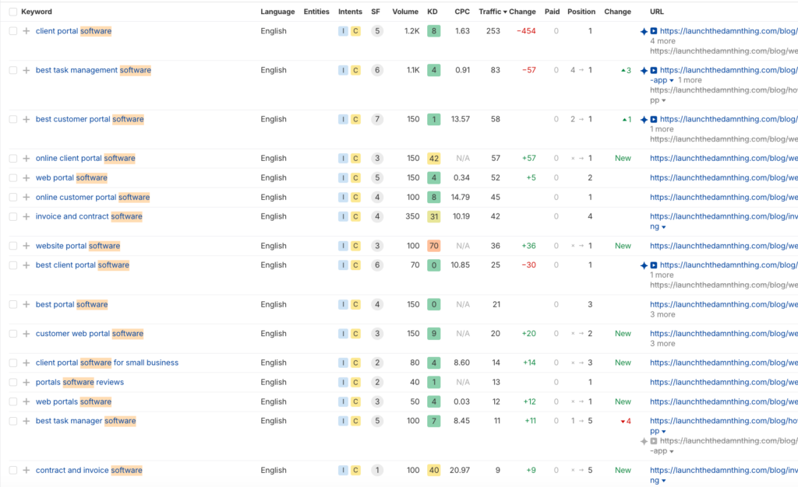The height and width of the screenshot is (487, 798).
Task: Click the plus icon beside 'customer web portal software'
Action: click(x=26, y=334)
